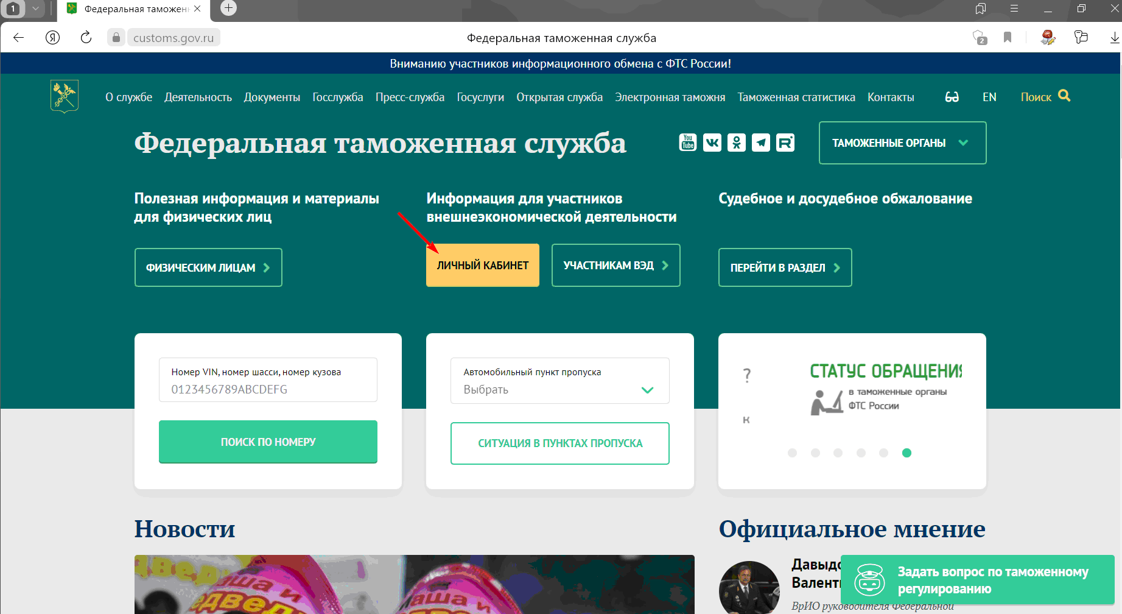Open the browser downloads arrow
This screenshot has height=614, width=1122.
[1114, 38]
